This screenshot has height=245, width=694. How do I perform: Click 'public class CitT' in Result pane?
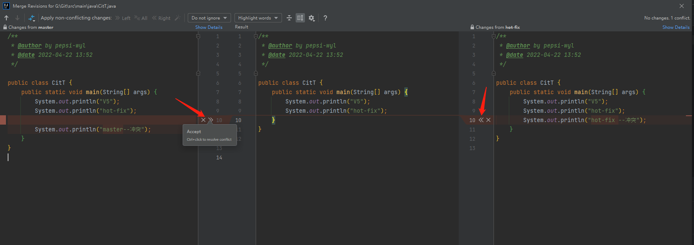(291, 83)
